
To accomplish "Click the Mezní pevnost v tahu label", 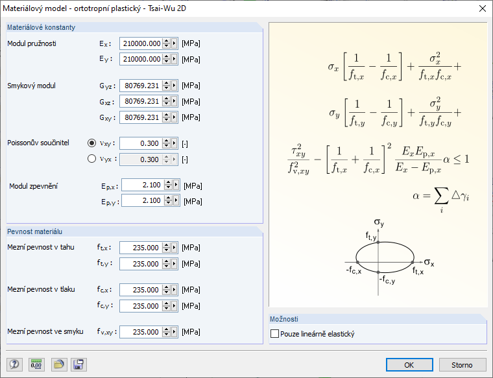I will [41, 247].
